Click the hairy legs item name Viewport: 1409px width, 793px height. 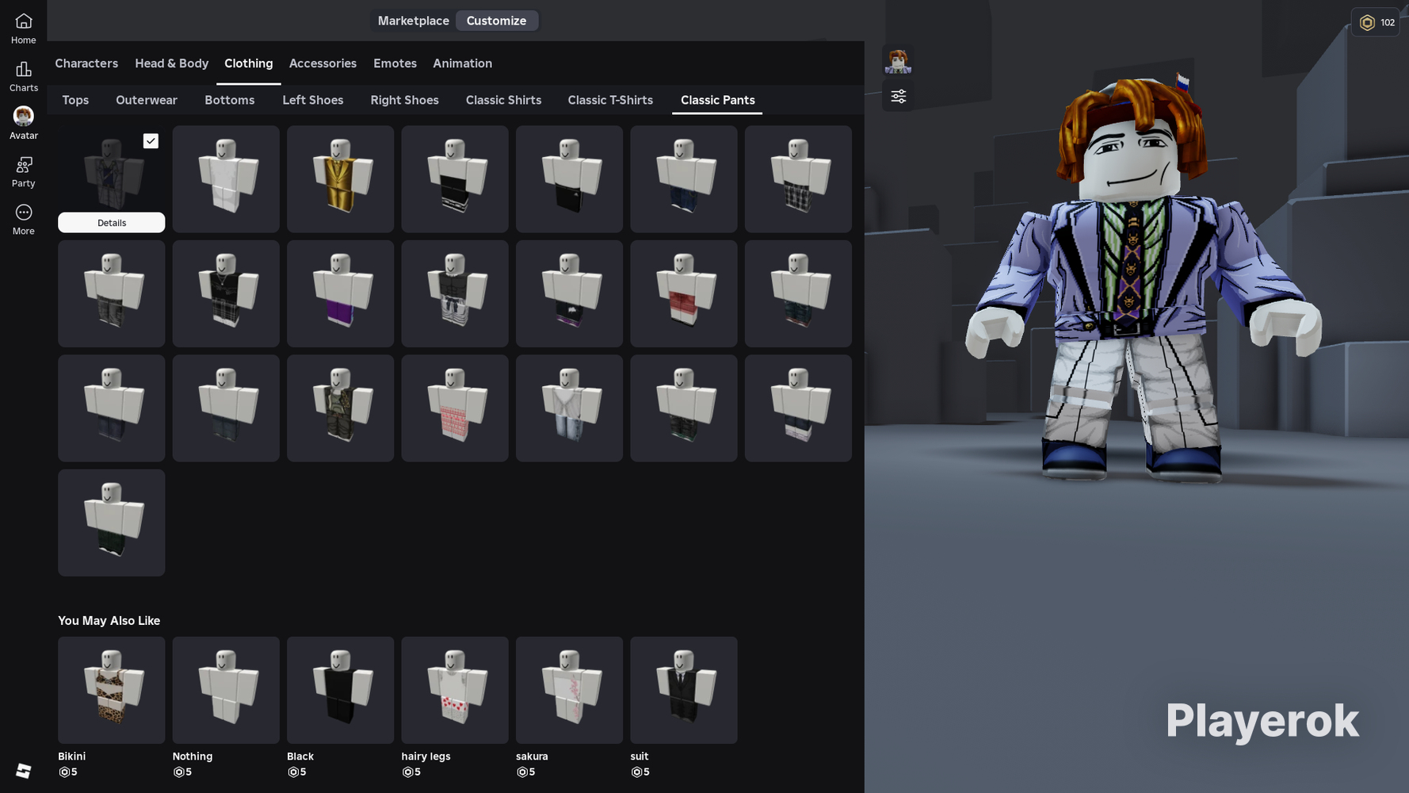coord(426,757)
